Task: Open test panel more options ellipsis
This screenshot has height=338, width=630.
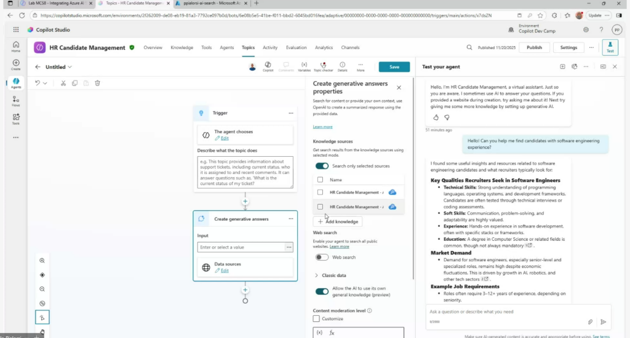Action: (x=586, y=66)
